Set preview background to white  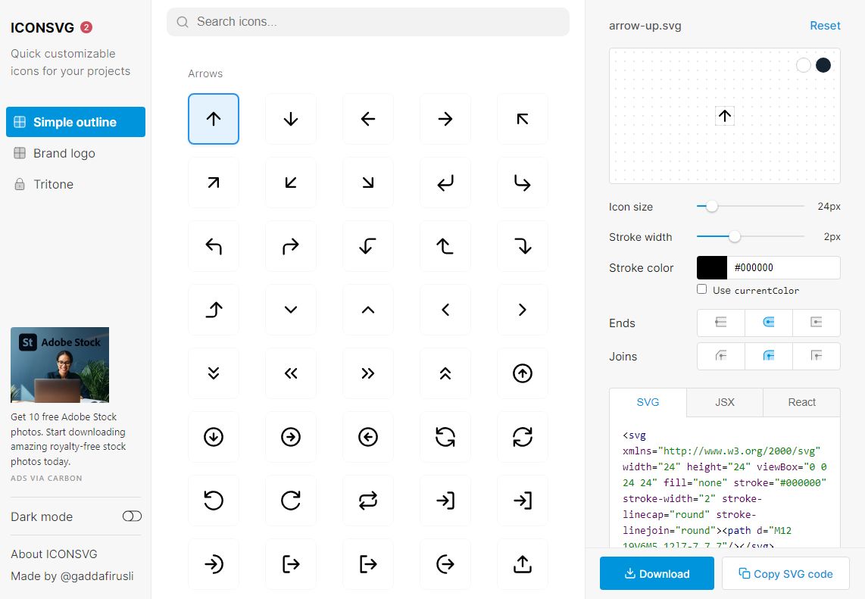pos(804,65)
